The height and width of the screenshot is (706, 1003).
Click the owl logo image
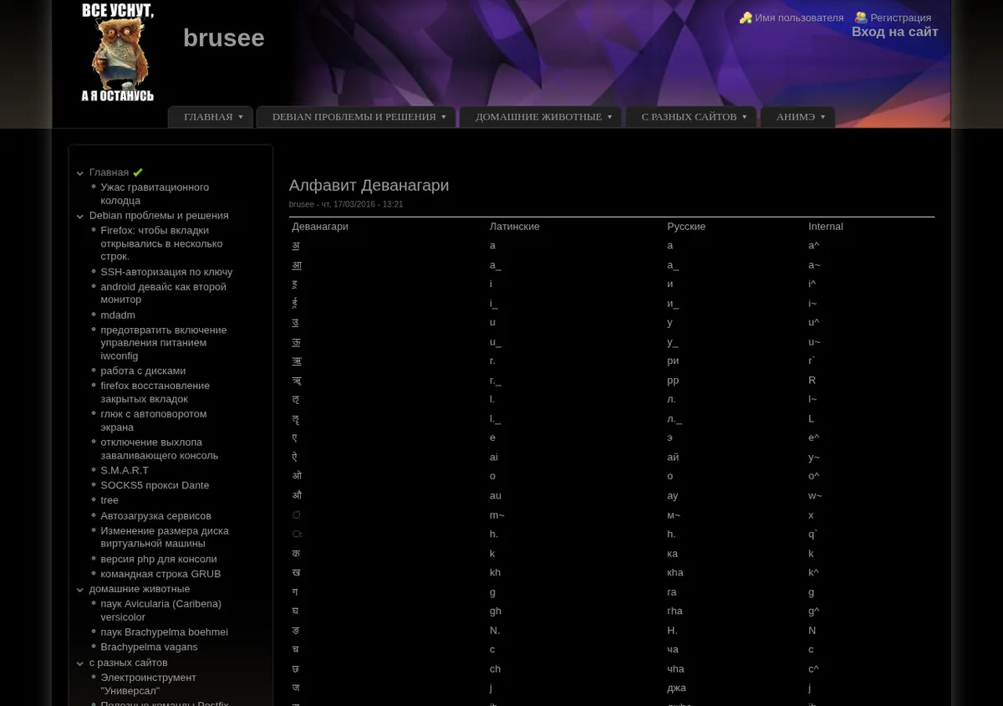[117, 52]
